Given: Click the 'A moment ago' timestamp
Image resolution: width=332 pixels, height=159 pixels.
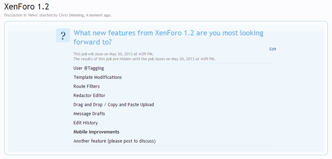Looking at the screenshot, I should coord(98,15).
